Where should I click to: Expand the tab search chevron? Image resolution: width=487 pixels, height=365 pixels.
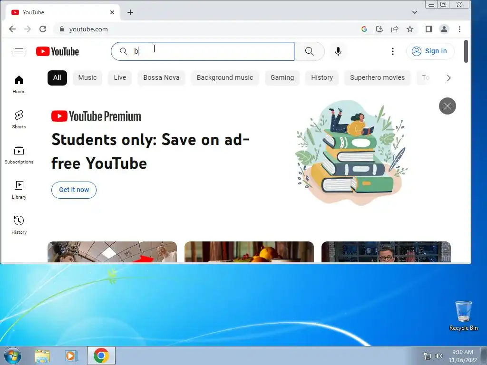coord(415,12)
